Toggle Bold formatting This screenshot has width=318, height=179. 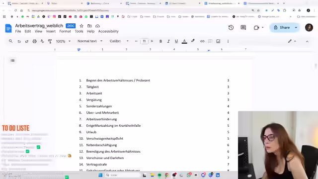pyautogui.click(x=160, y=41)
